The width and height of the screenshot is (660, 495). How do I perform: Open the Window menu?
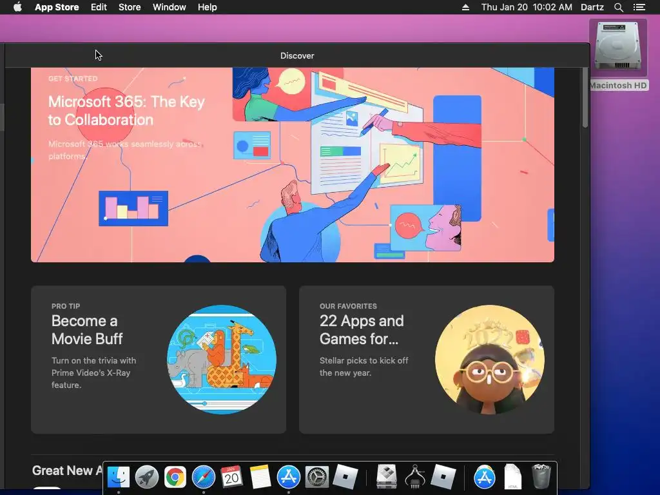170,7
